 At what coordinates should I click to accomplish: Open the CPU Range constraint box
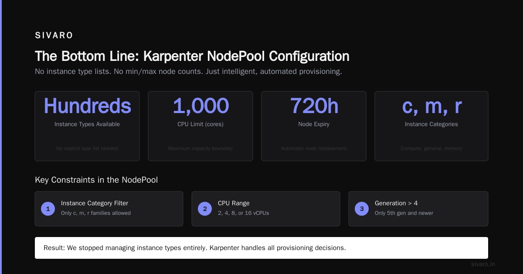(266, 209)
